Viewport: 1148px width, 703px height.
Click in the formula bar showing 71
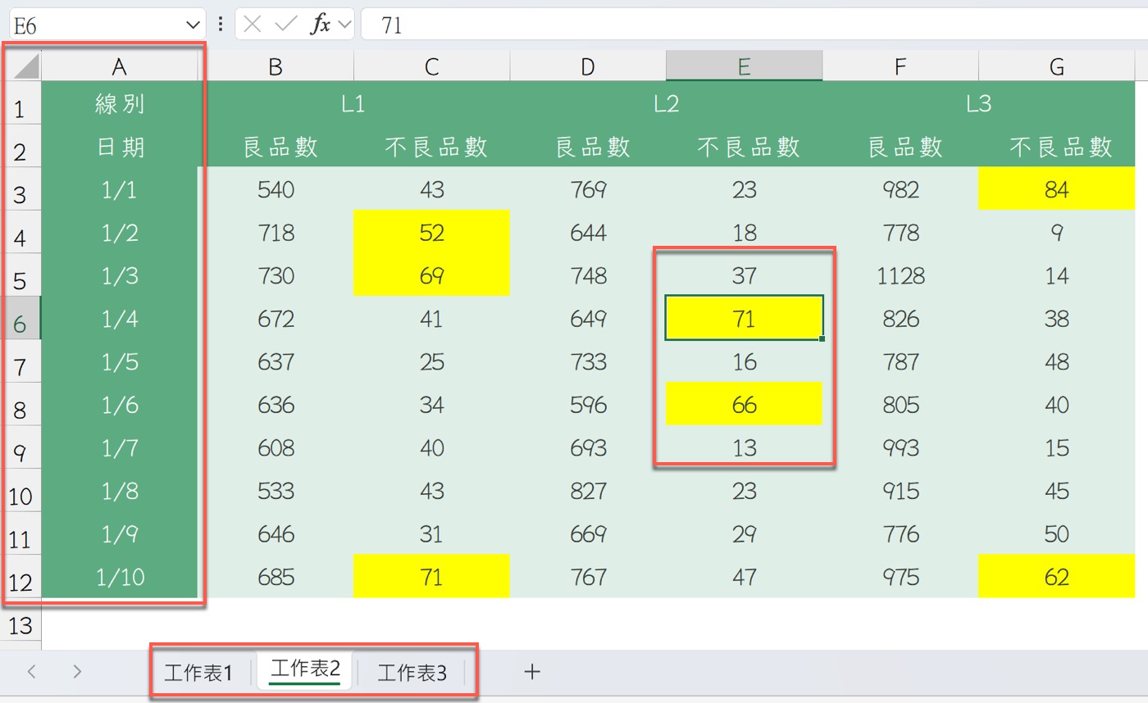[738, 25]
